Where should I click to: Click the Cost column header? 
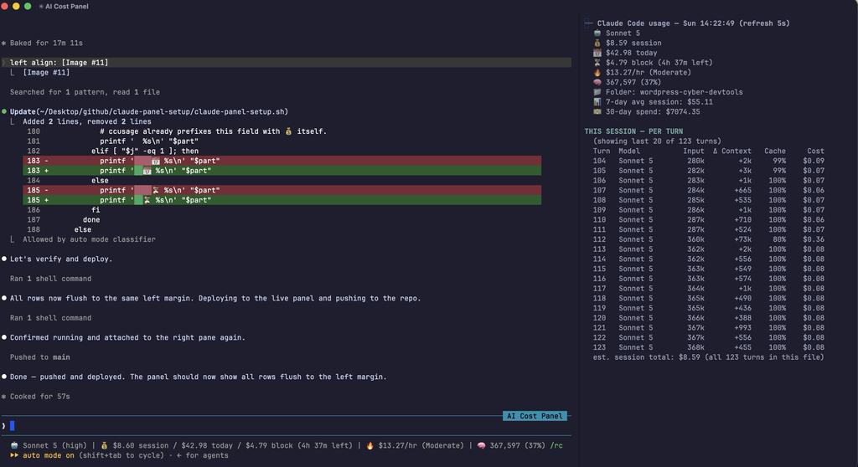point(815,151)
